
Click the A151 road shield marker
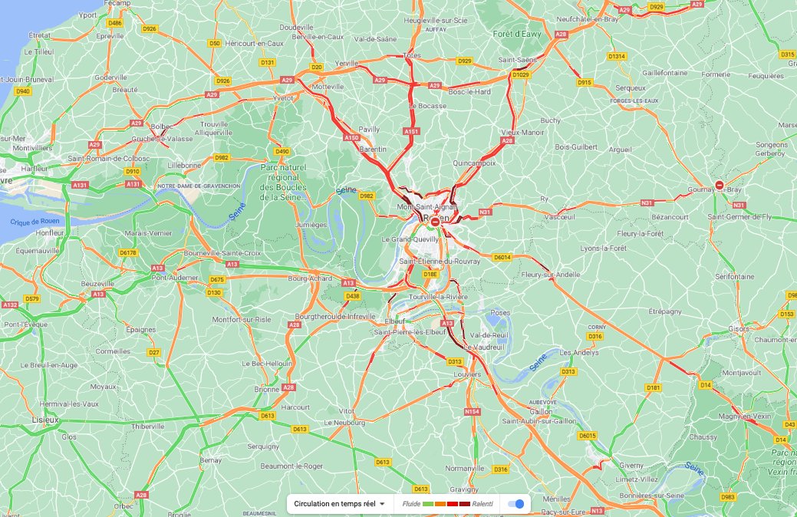point(411,132)
